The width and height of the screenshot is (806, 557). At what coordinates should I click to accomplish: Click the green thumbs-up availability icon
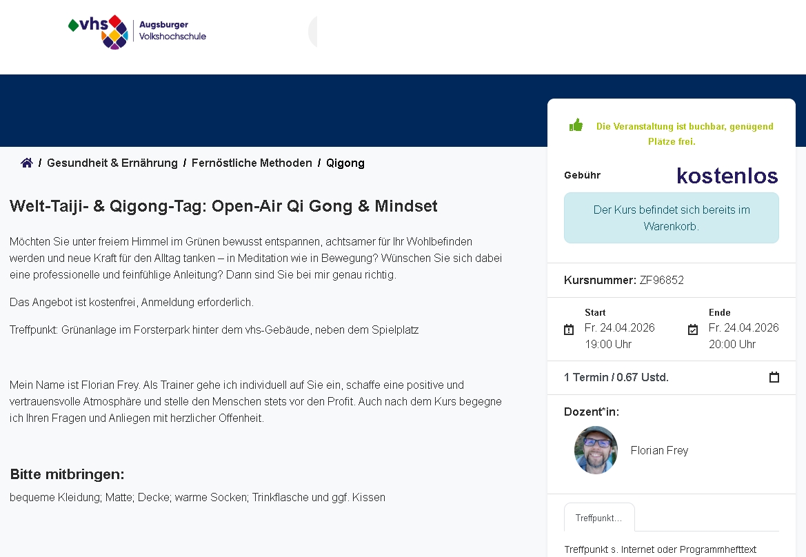click(576, 124)
